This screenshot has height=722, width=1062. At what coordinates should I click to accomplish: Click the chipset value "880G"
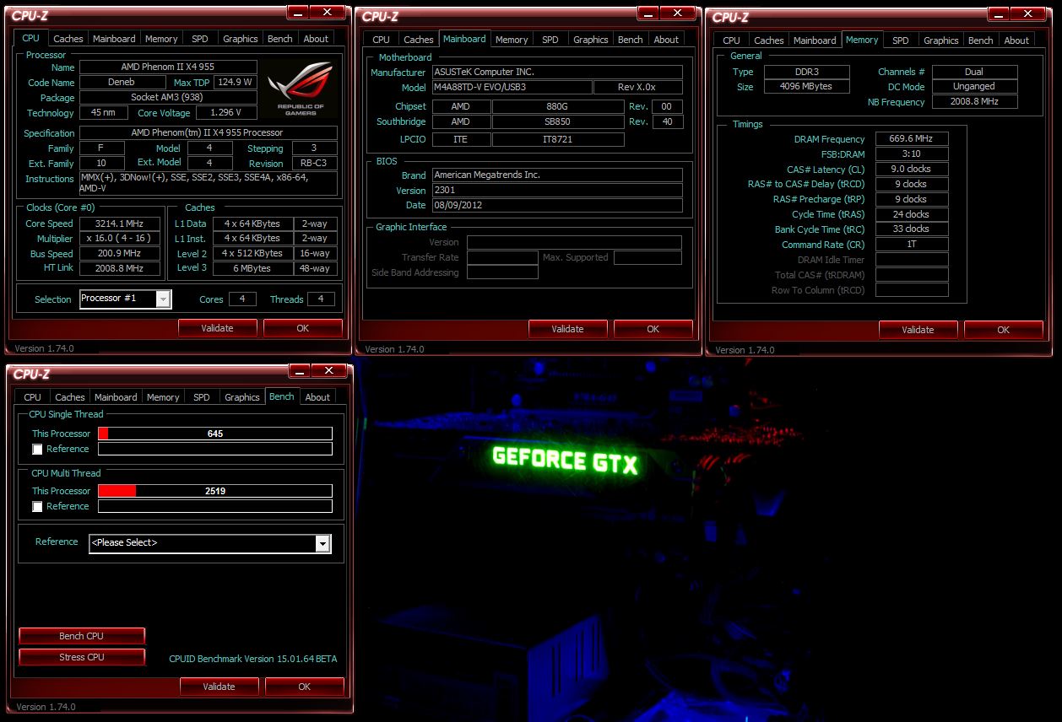(x=558, y=106)
